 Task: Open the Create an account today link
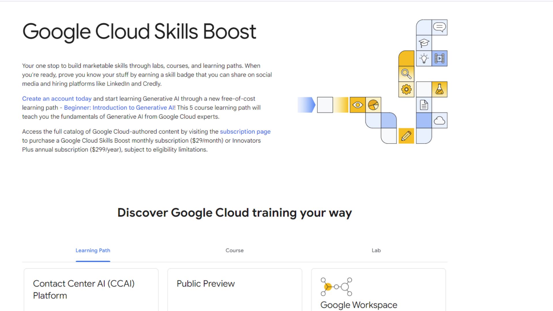coord(57,99)
